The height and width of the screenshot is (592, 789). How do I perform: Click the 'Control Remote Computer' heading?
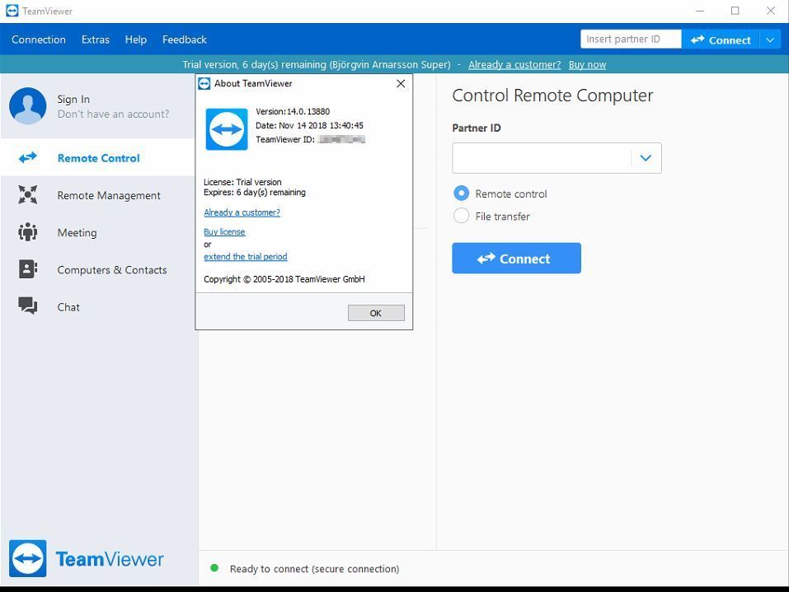tap(552, 96)
